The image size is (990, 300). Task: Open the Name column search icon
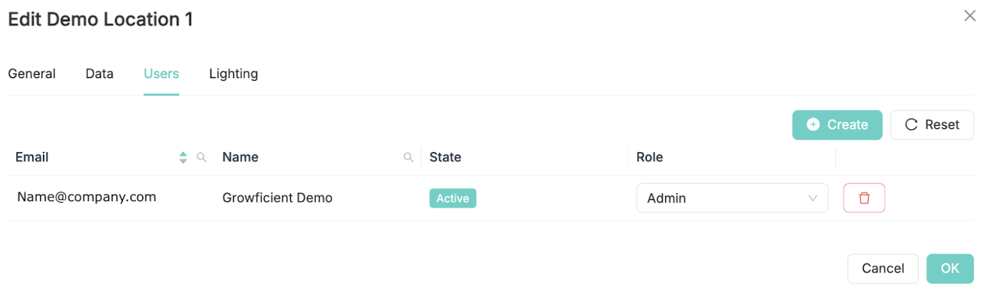pyautogui.click(x=408, y=157)
